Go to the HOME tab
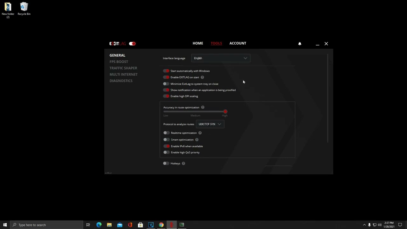The height and width of the screenshot is (229, 407). pos(198,43)
